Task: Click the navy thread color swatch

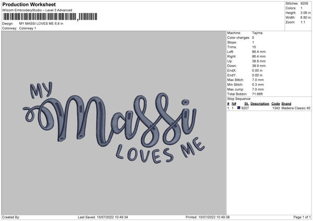Action: (238, 108)
